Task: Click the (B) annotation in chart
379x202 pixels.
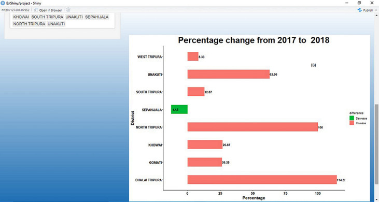Action: click(313, 65)
